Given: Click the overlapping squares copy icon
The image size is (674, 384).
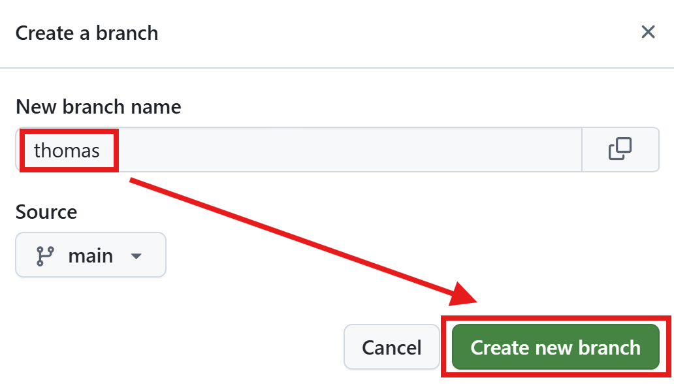Looking at the screenshot, I should [x=620, y=150].
